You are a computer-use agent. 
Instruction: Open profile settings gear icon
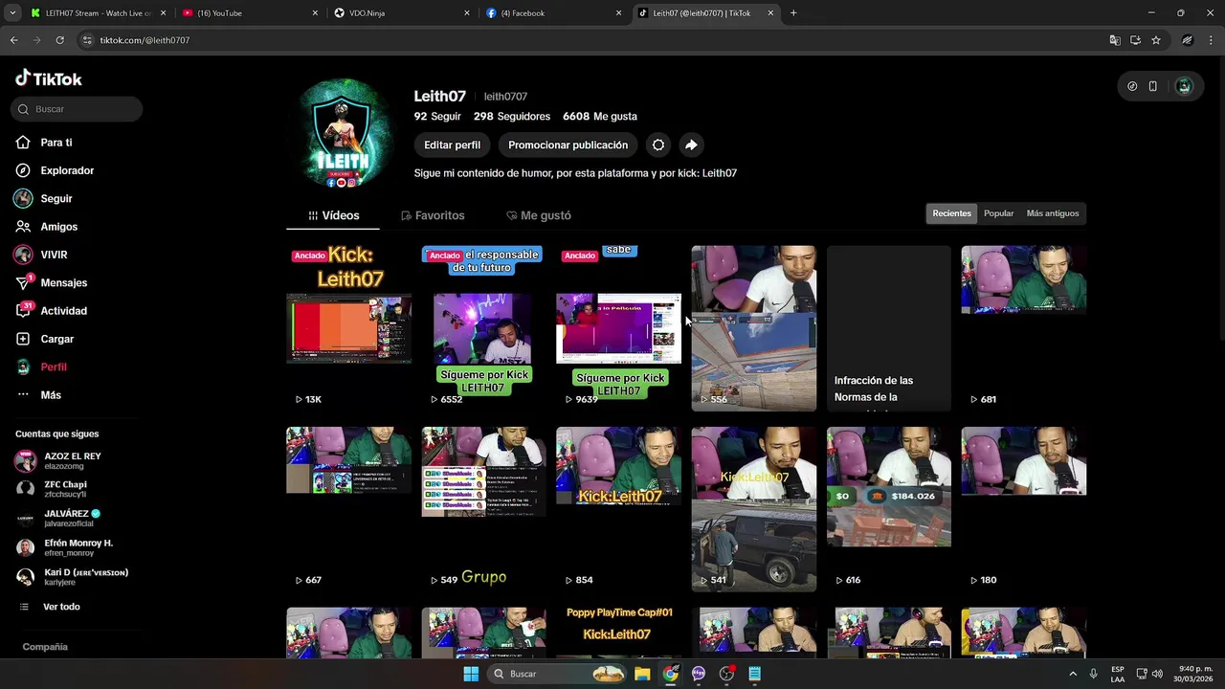(658, 145)
